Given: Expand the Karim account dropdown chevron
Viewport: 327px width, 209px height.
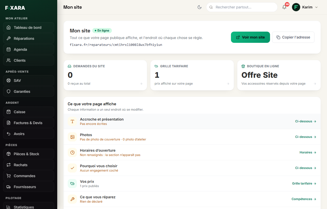Looking at the screenshot, I should pyautogui.click(x=316, y=7).
